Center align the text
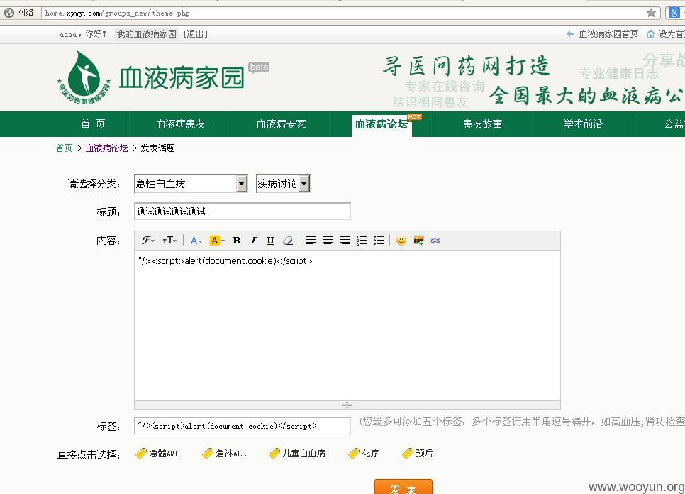The image size is (685, 494). (327, 241)
